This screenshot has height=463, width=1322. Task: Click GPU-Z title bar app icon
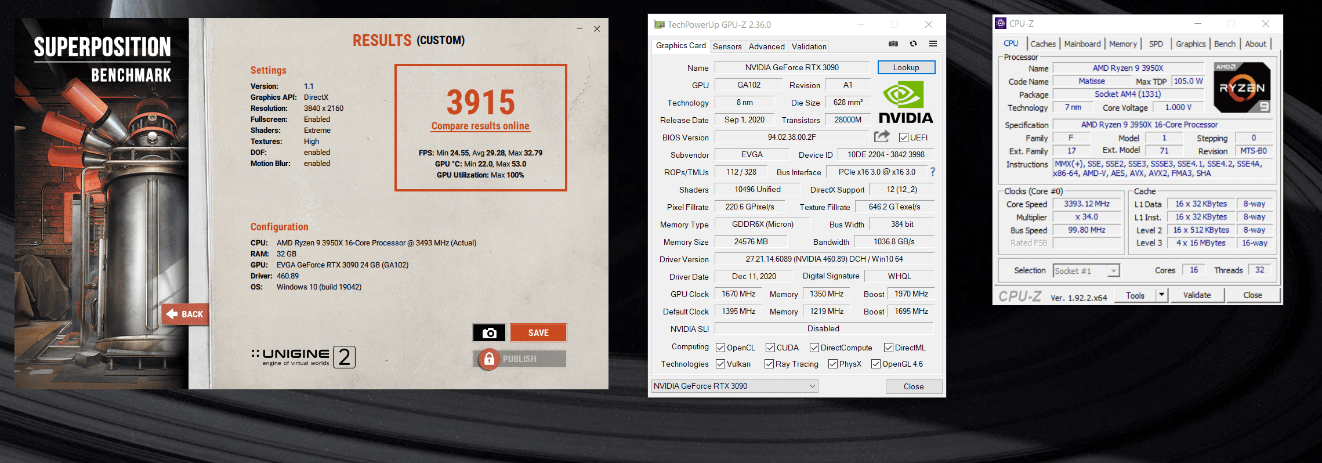tap(659, 24)
